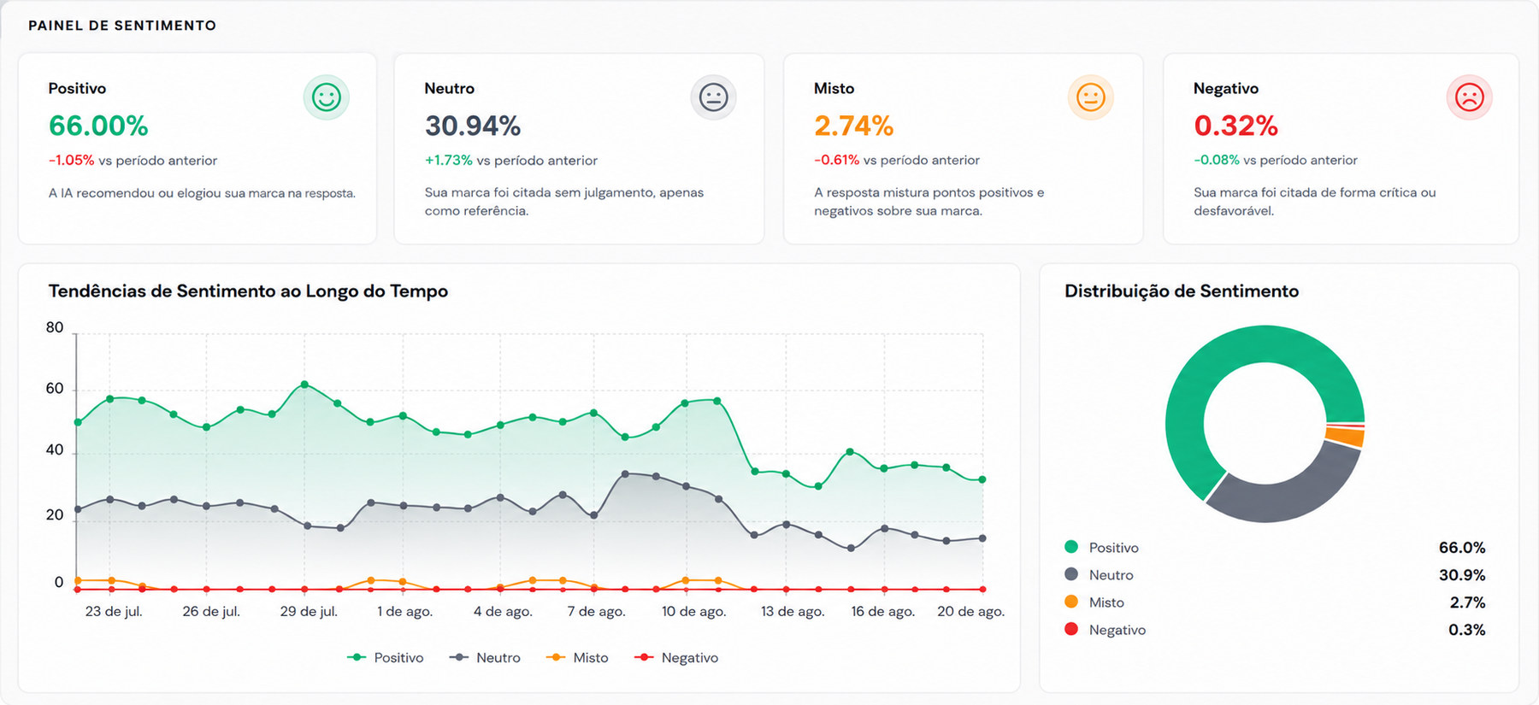The width and height of the screenshot is (1539, 705).
Task: Toggle Positivo series in chart legend
Action: [x=386, y=657]
